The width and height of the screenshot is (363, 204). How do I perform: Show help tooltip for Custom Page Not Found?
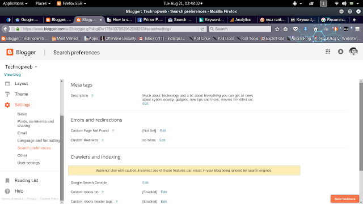coord(113,131)
